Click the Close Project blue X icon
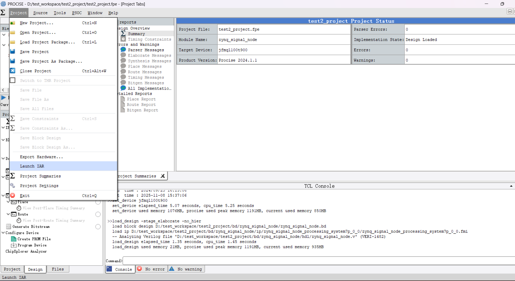 13,71
